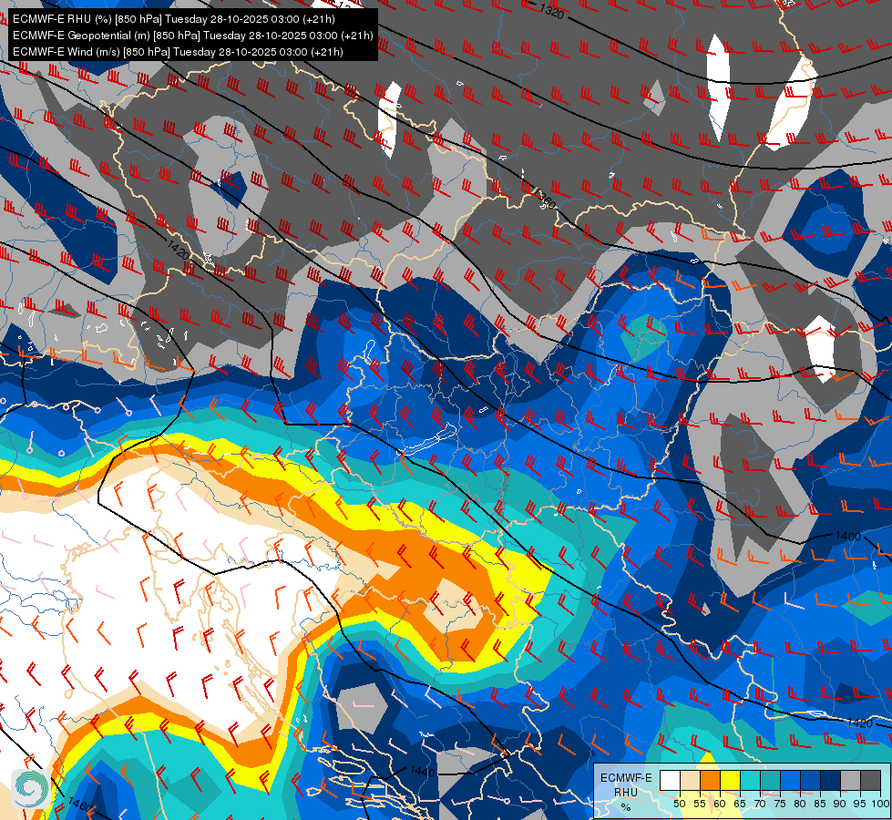Screen dimensions: 892x820
Task: Click the Wind (m/s) title line
Action: coord(178,52)
